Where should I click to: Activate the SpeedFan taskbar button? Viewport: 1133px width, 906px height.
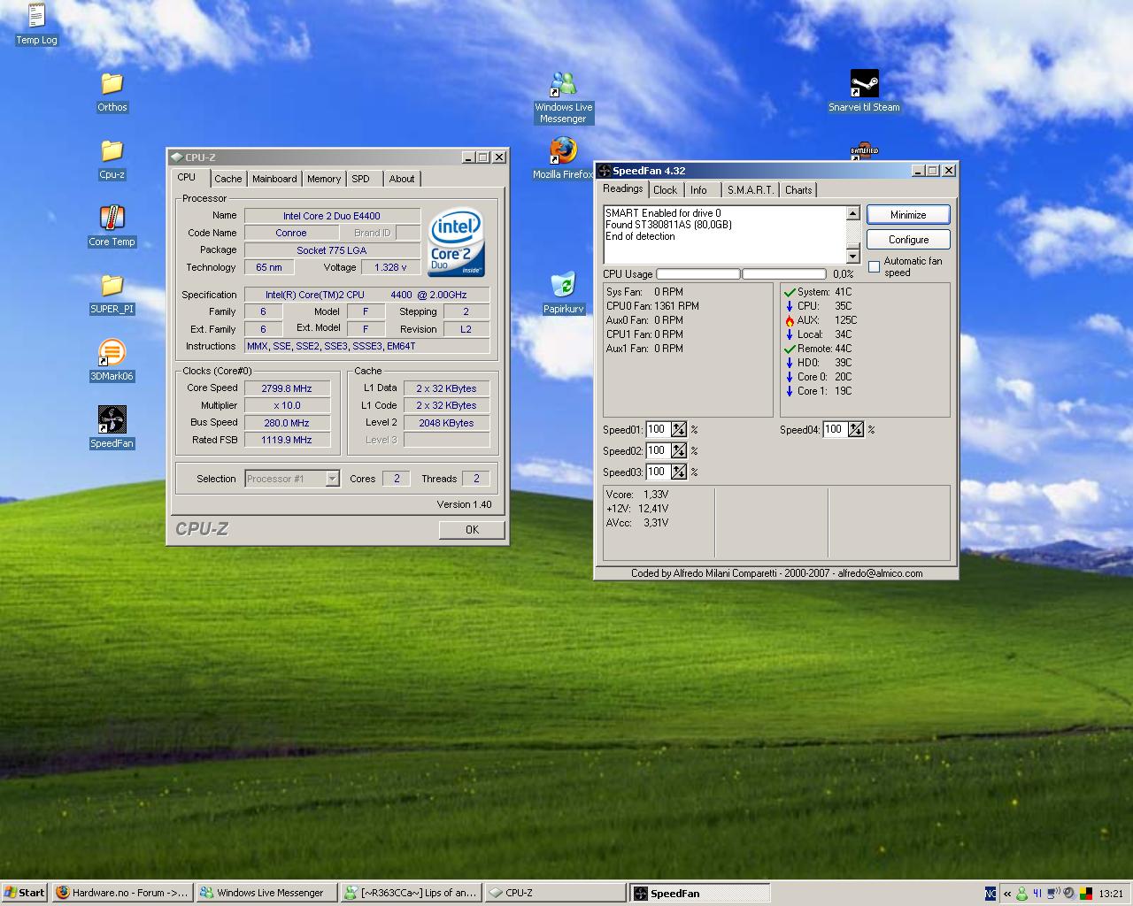(x=700, y=893)
